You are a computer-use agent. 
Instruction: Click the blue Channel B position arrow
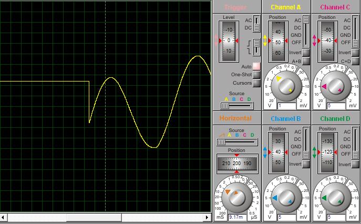[x=265, y=152]
